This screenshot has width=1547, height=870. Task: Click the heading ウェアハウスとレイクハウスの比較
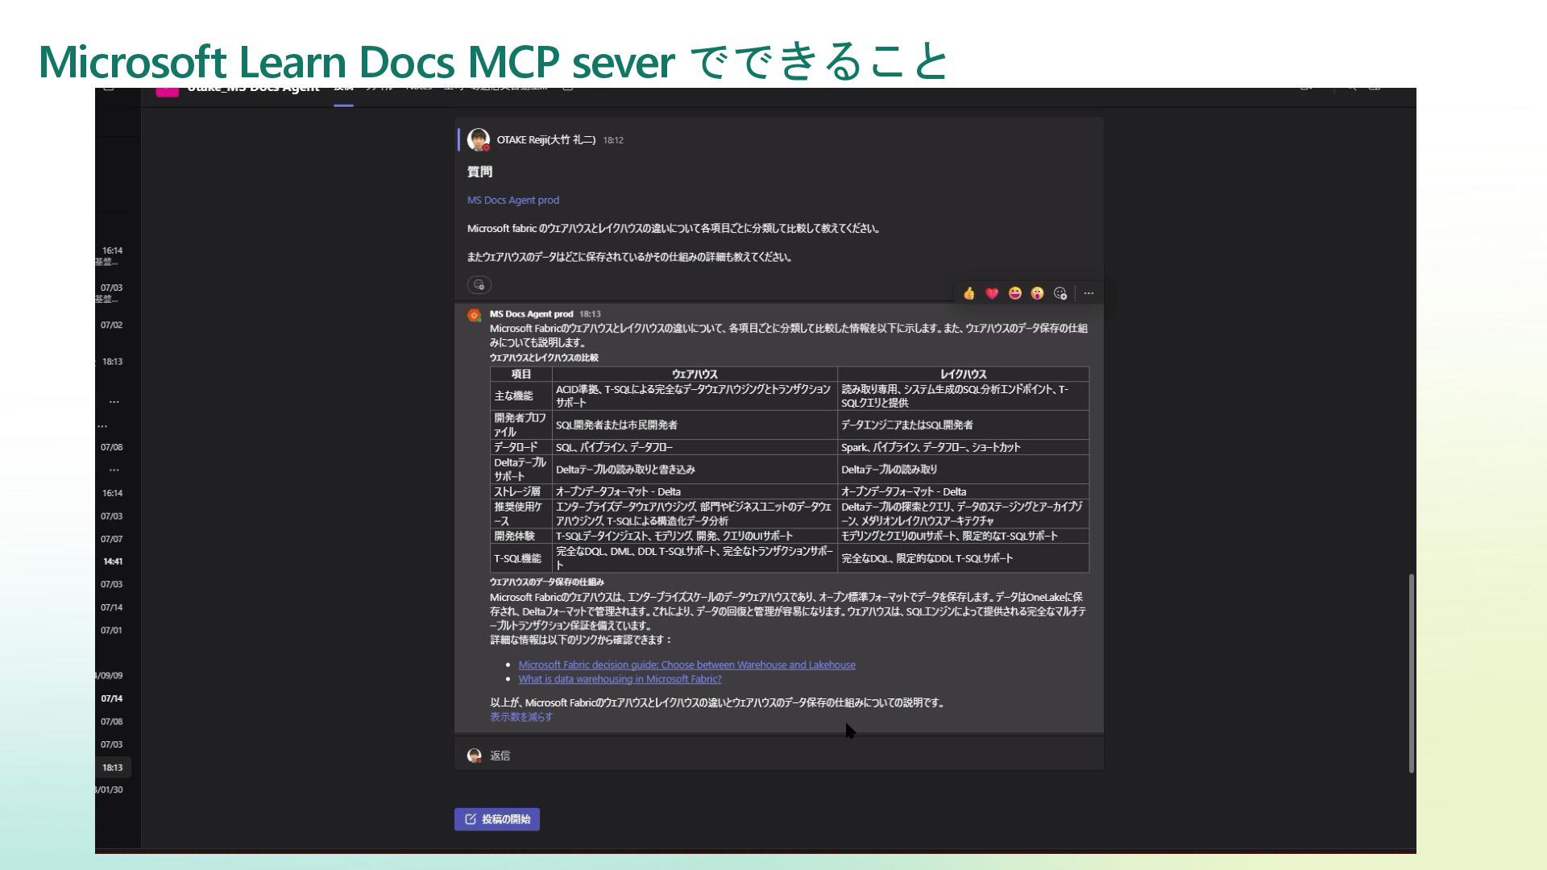[x=544, y=358]
